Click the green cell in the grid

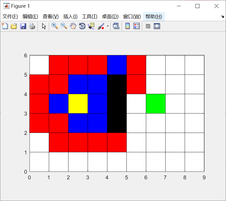[156, 104]
